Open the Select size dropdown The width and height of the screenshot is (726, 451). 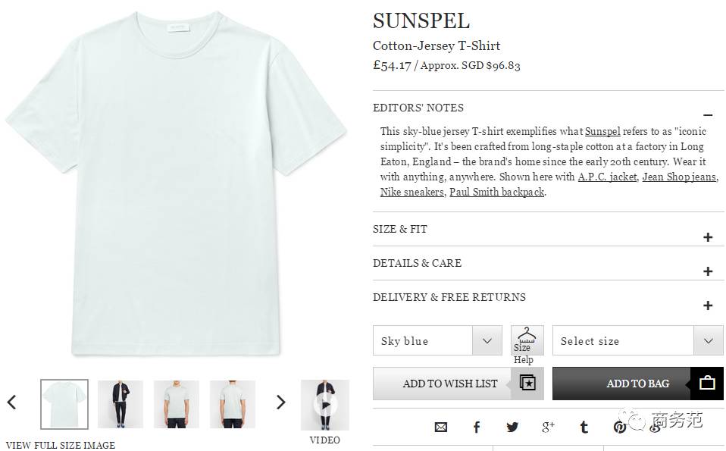pos(637,341)
